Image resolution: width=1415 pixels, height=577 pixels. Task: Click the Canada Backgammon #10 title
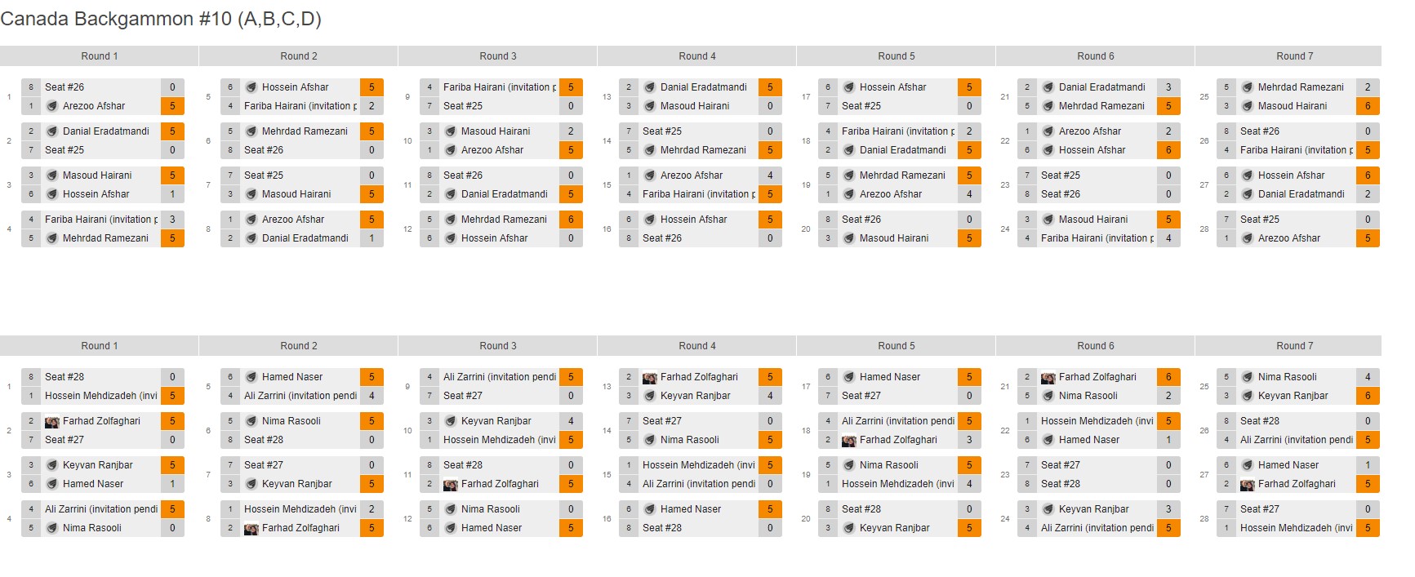[161, 19]
